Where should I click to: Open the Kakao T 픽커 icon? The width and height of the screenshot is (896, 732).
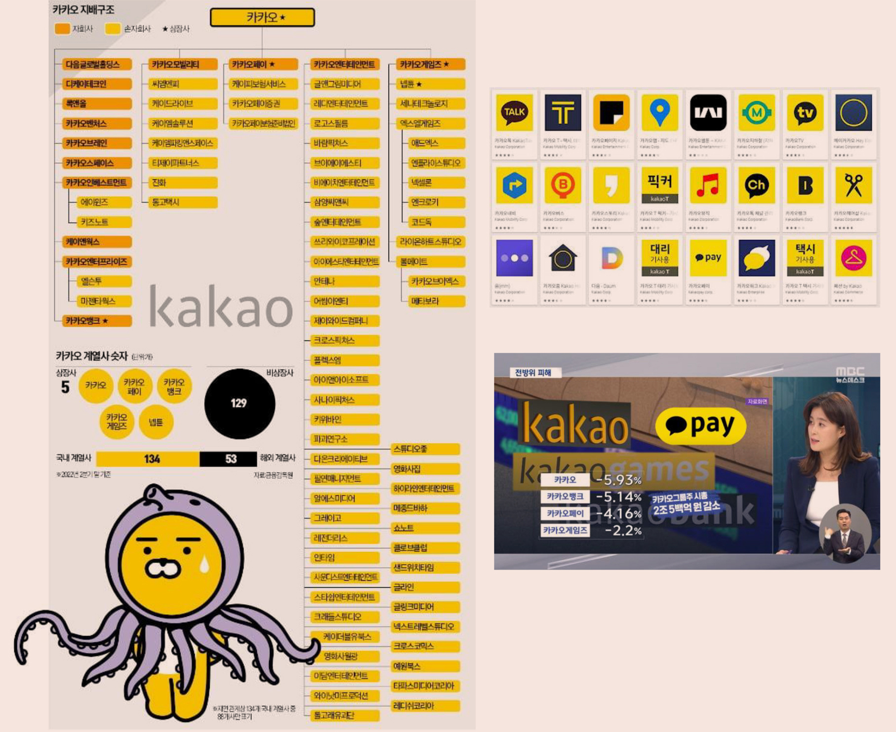click(x=659, y=185)
